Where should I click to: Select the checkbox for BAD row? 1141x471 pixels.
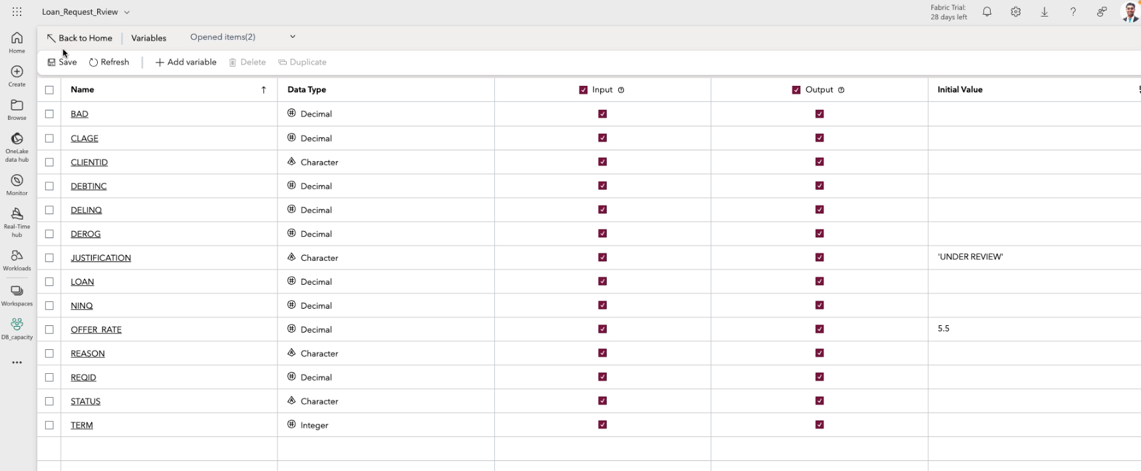click(x=49, y=114)
